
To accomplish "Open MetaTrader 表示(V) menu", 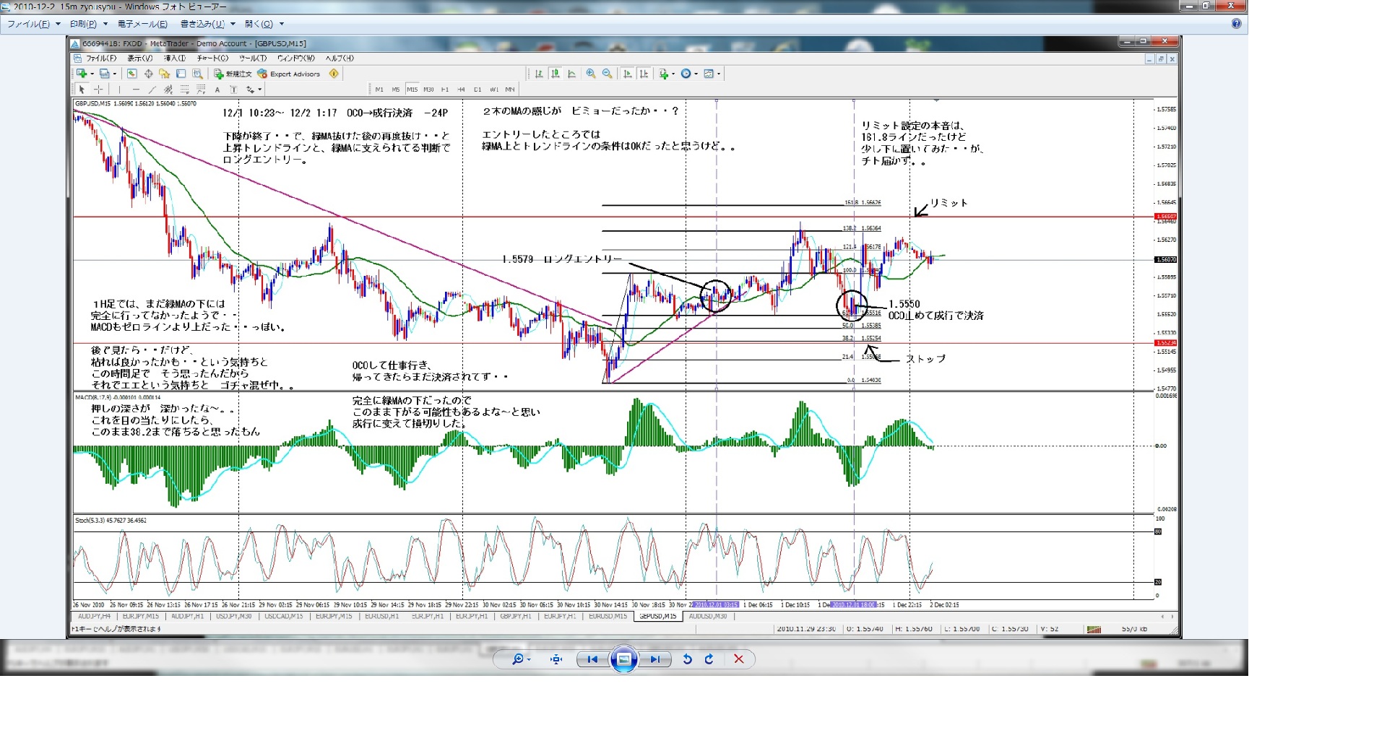I will 140,58.
